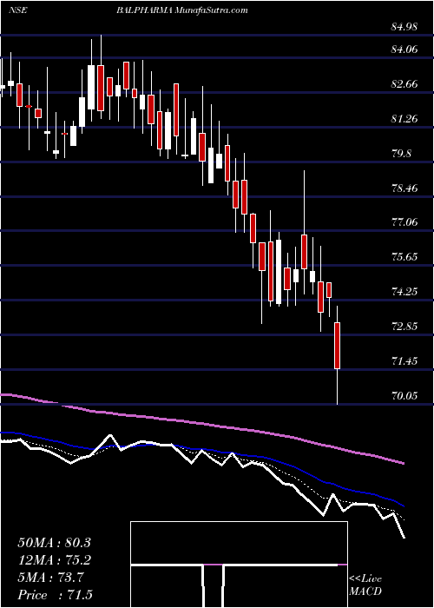Click the 77.06 price axis label

(x=404, y=222)
